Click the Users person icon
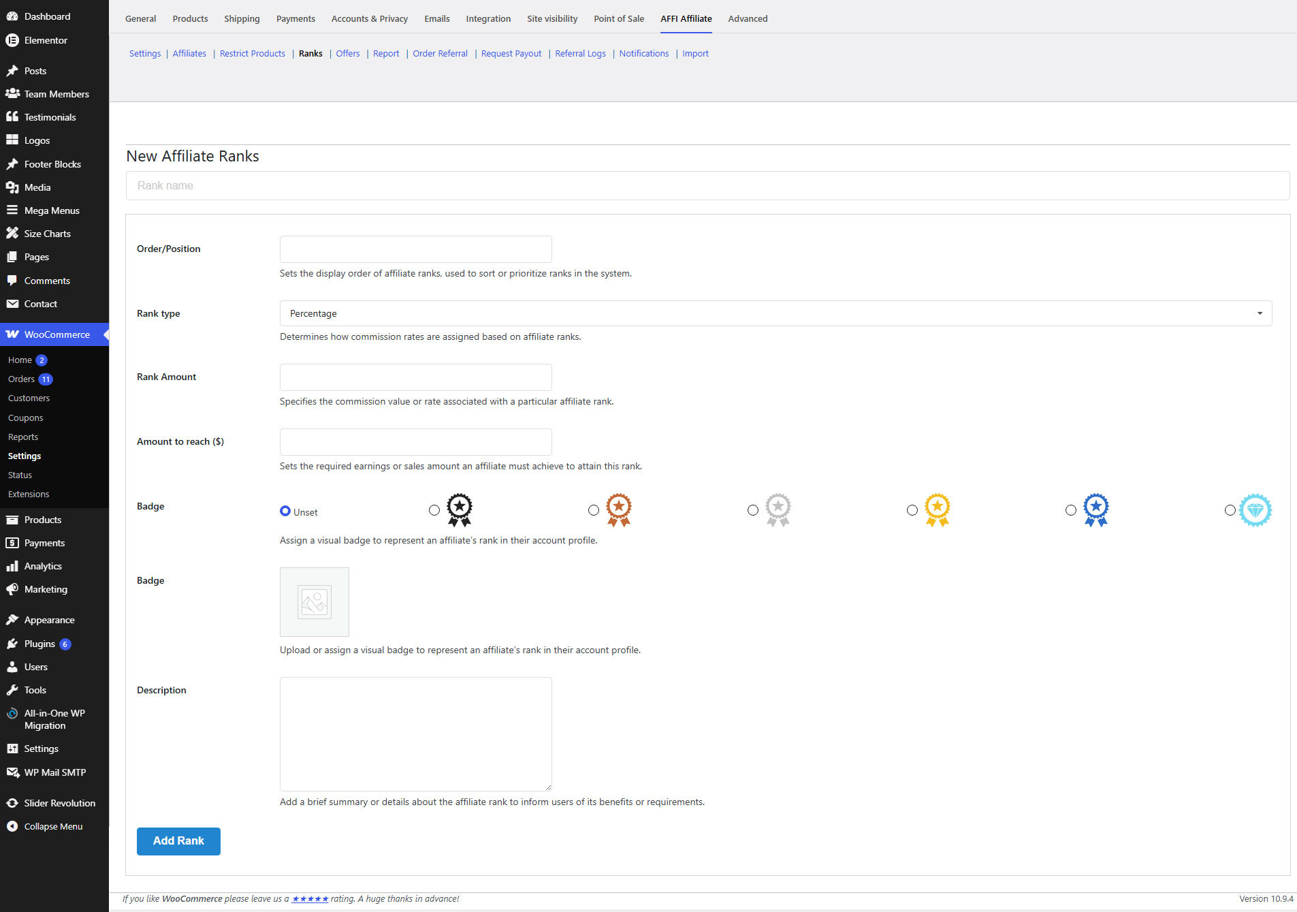The image size is (1297, 912). click(x=12, y=667)
